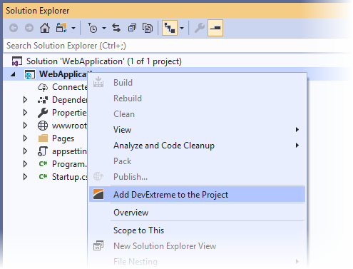Click the Collapse All icon
Screen dimensions: 353x269
(x=132, y=28)
